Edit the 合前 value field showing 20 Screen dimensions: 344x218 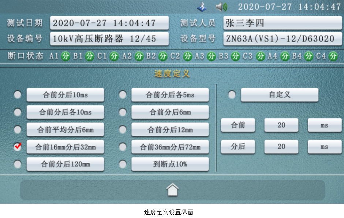pyautogui.click(x=281, y=125)
